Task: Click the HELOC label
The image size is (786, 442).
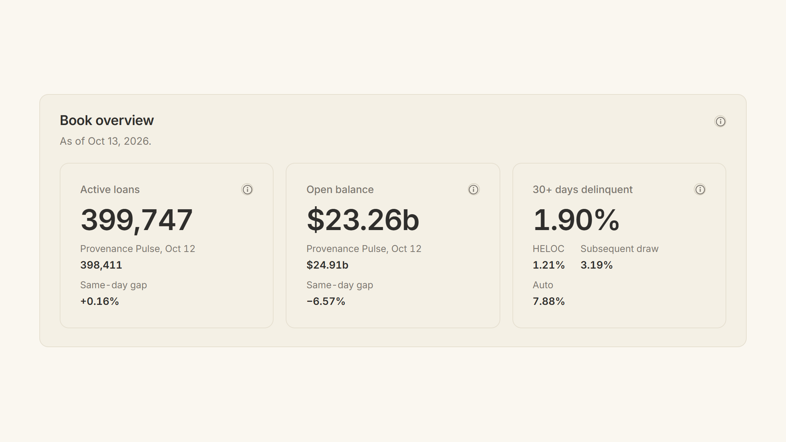Action: 548,249
